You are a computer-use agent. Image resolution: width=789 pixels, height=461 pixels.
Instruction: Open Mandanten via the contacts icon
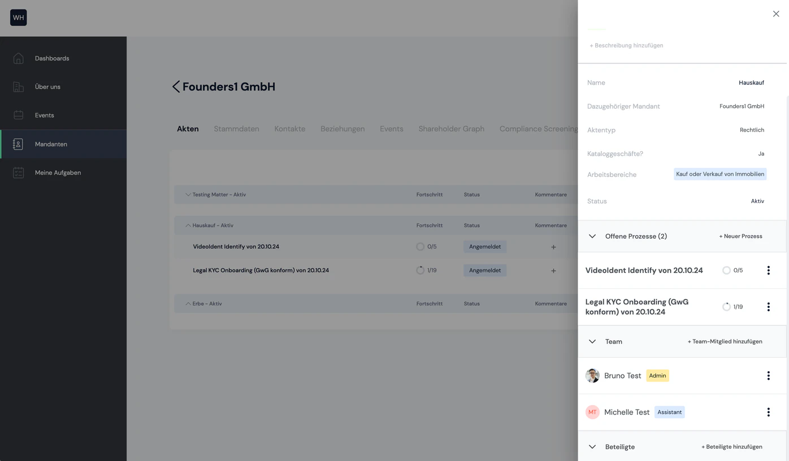18,144
